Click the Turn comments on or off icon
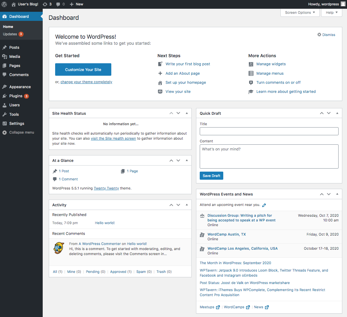The height and width of the screenshot is (317, 347). pyautogui.click(x=251, y=83)
